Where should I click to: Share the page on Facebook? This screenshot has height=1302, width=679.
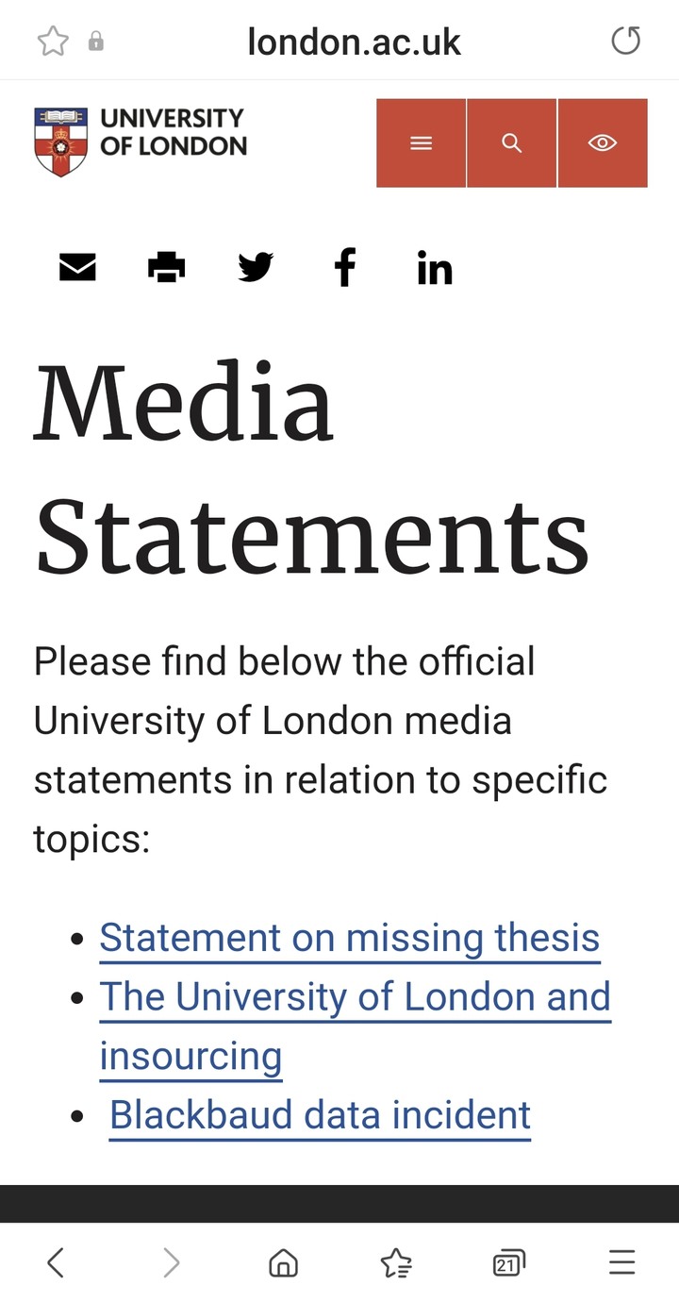345,268
